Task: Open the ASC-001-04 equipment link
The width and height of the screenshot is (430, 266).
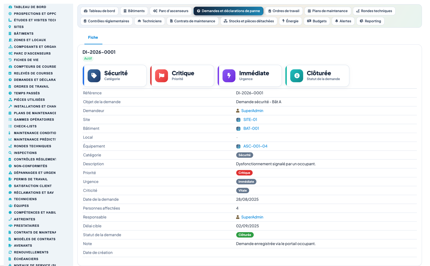Action: pos(255,146)
